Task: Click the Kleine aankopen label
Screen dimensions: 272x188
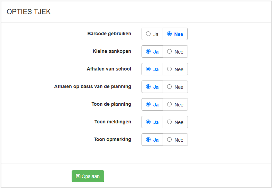Action: [x=112, y=51]
